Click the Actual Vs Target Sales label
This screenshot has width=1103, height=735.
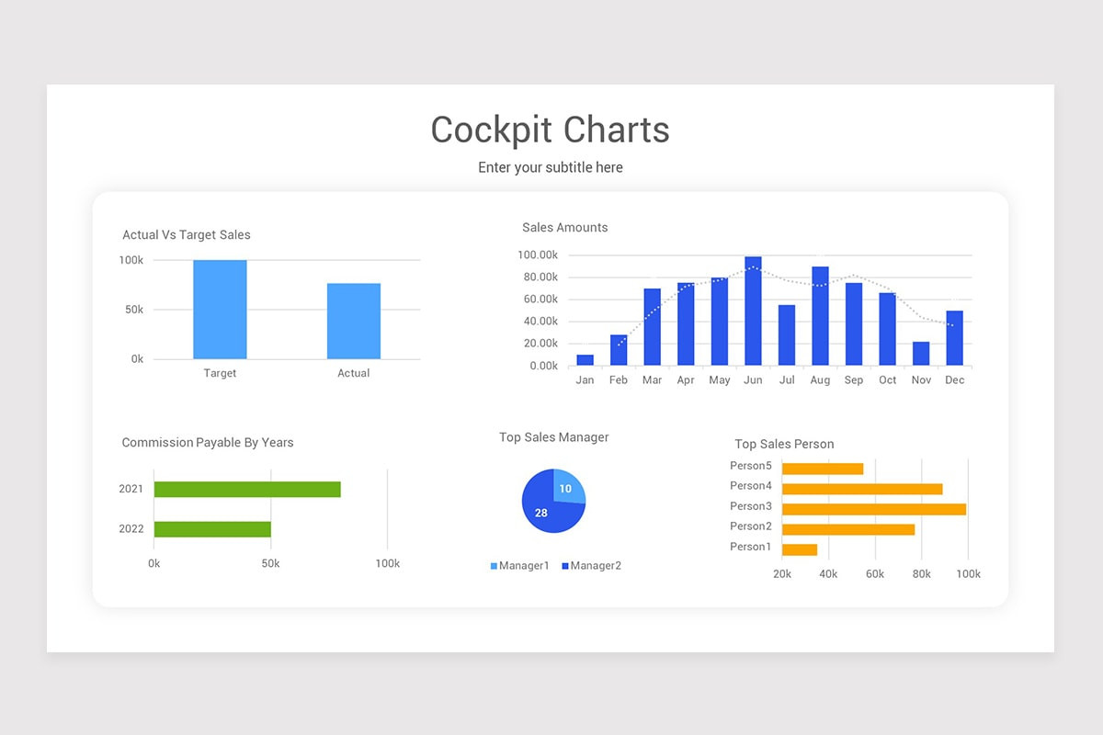[187, 234]
